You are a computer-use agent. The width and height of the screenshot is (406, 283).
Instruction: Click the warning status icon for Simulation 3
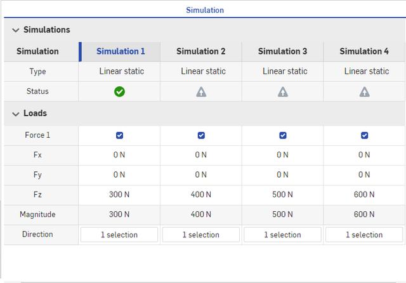pos(283,91)
